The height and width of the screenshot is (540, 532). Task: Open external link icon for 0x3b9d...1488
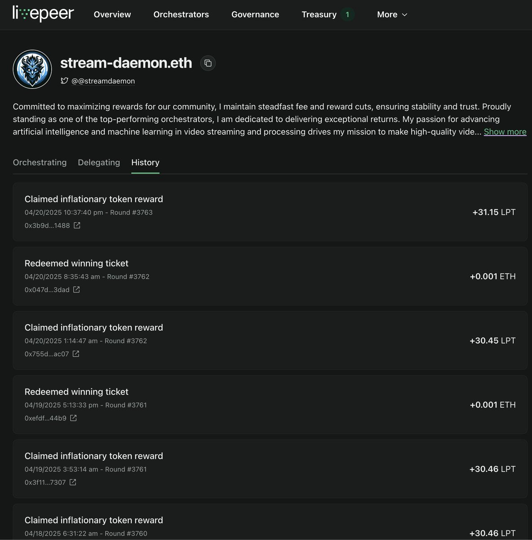click(77, 225)
